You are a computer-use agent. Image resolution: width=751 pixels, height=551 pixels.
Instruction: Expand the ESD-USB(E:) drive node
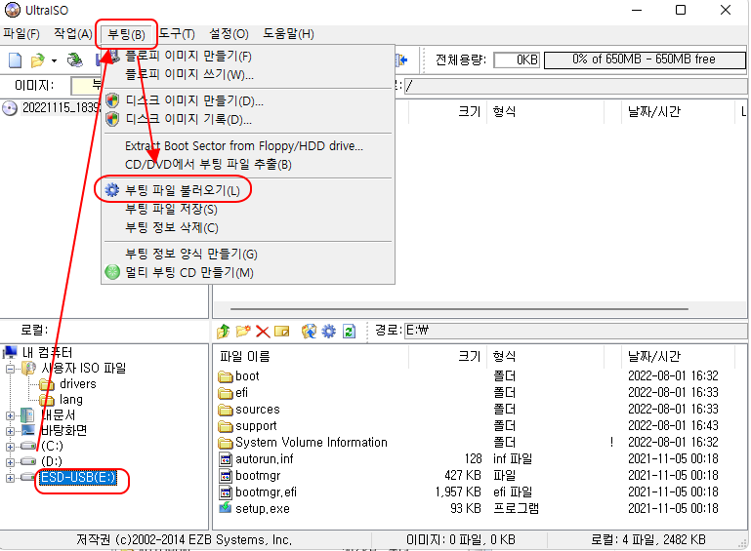click(x=10, y=478)
